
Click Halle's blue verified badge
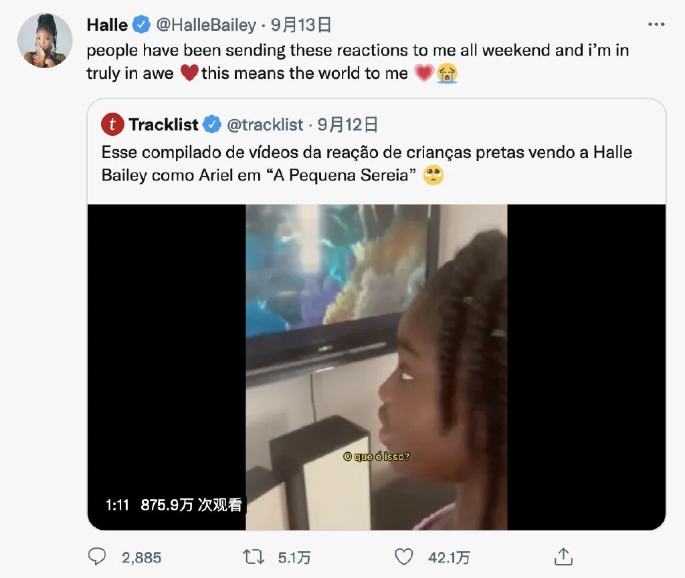(141, 25)
